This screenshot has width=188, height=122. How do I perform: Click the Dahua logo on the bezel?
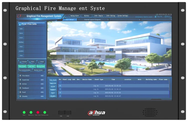97,113
